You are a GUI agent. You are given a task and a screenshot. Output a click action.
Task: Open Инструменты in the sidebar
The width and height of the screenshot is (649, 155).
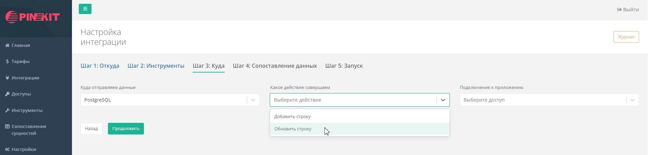[x=27, y=110]
